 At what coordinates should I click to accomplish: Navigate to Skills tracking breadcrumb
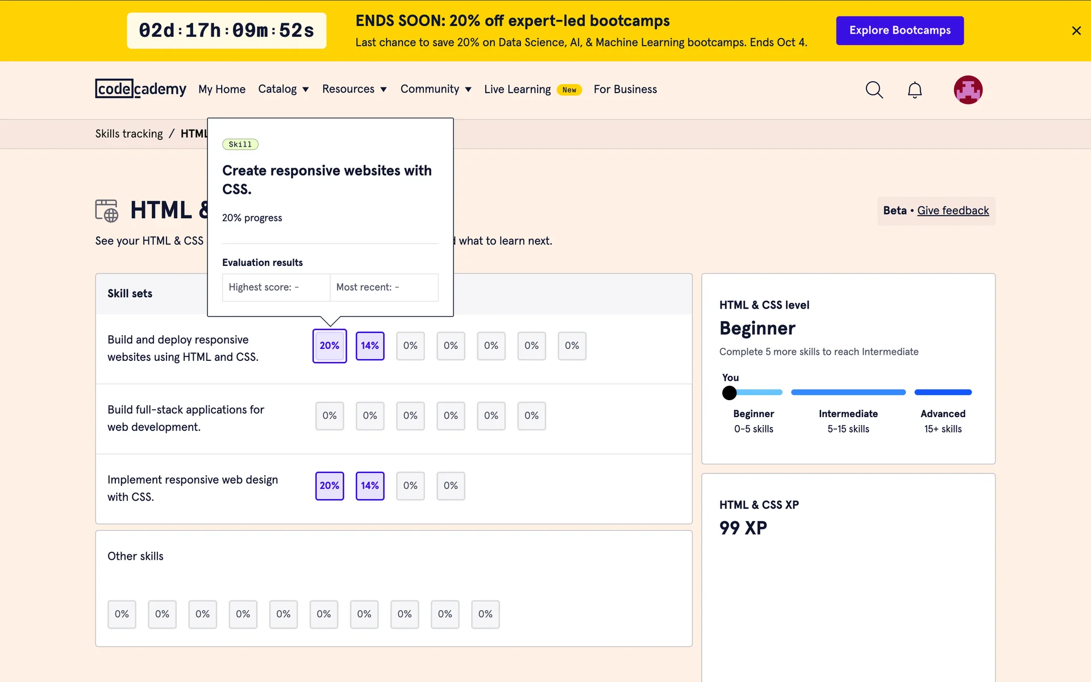129,134
